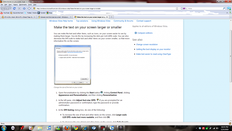Open the Community & forums link
The image size is (232, 131).
(x=123, y=21)
